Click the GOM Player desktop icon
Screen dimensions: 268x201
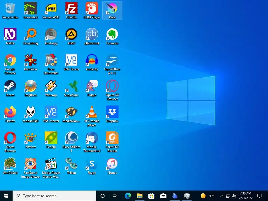tap(92, 10)
